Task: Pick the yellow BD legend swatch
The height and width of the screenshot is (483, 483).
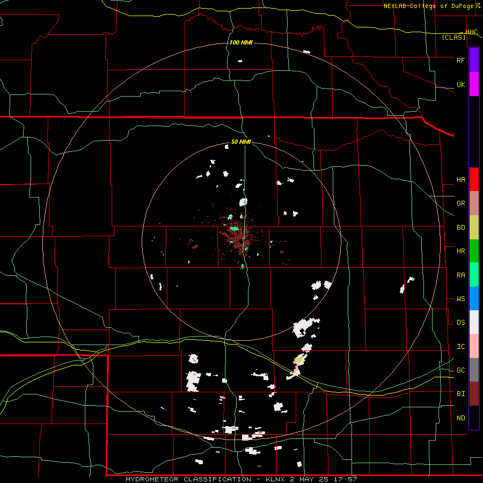Action: pyautogui.click(x=474, y=228)
